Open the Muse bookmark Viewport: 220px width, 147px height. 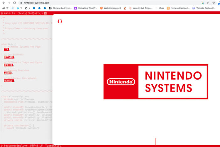160,8
